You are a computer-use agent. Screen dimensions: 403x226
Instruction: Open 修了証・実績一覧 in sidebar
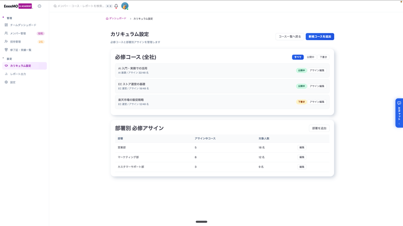pos(24,50)
